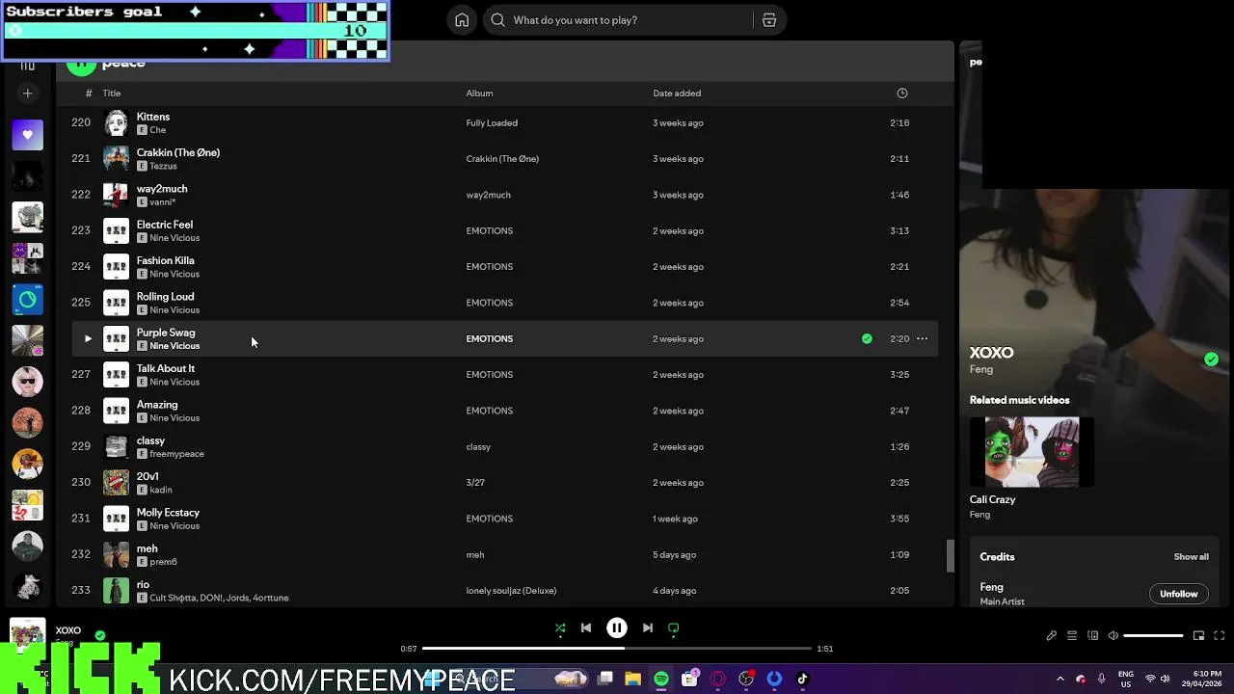This screenshot has height=694, width=1234.
Task: Sort by the duration clock header
Action: [x=902, y=93]
